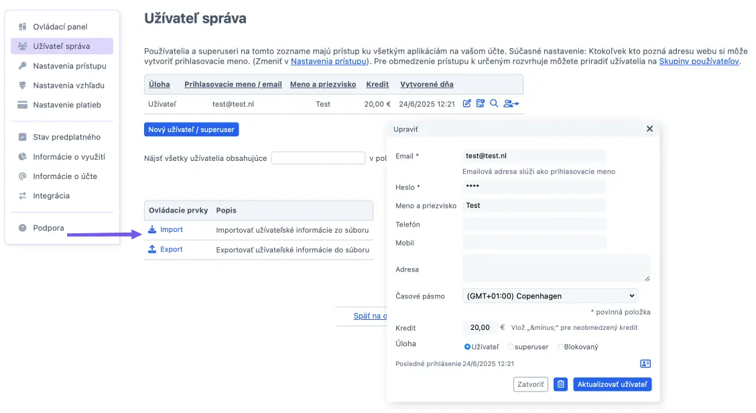
Task: Click the edit user pencil icon
Action: 468,104
